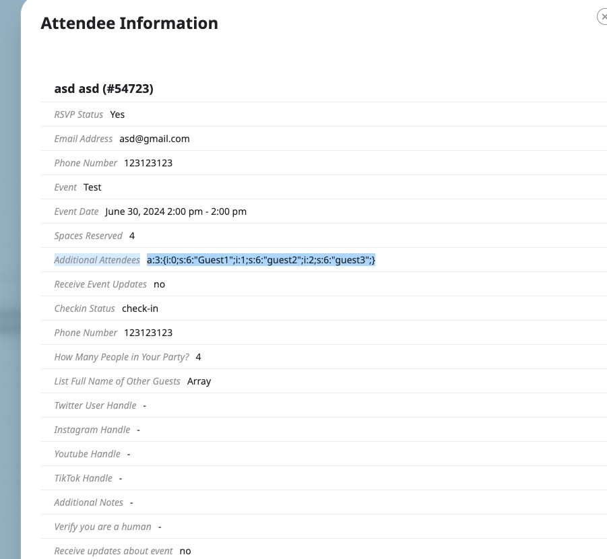Click the Instagram Handle row

click(x=324, y=430)
